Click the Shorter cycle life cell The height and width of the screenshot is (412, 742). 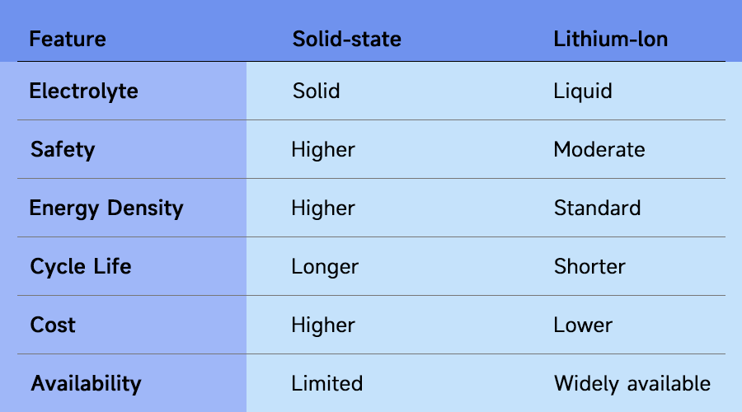click(589, 266)
